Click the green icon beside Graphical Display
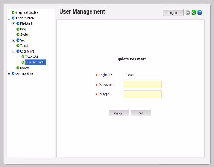 [x=13, y=13]
